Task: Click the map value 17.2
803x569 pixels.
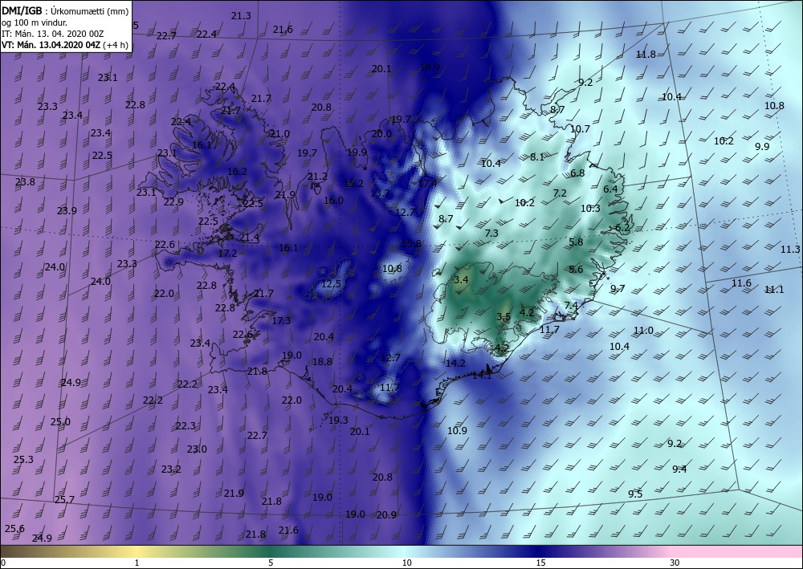Action: pyautogui.click(x=227, y=253)
